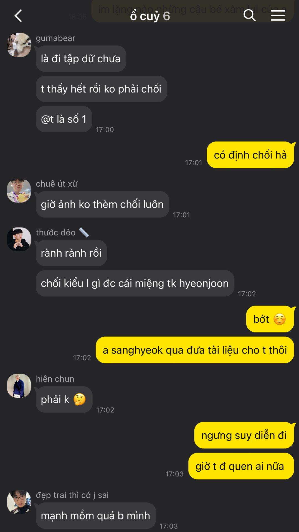Tap the chat title ồ cuỷ 6
Screen dimensions: 299x532
(150, 16)
